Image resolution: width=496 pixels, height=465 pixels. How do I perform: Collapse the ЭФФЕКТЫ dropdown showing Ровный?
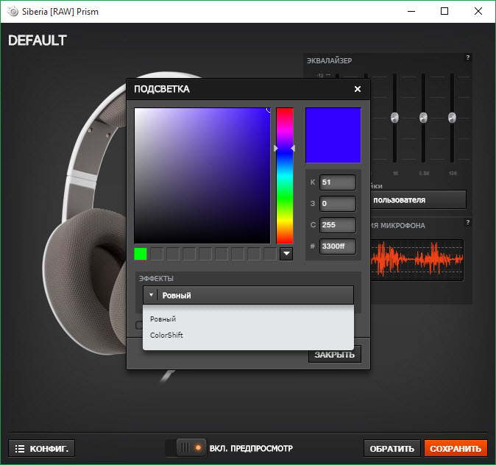coord(248,296)
